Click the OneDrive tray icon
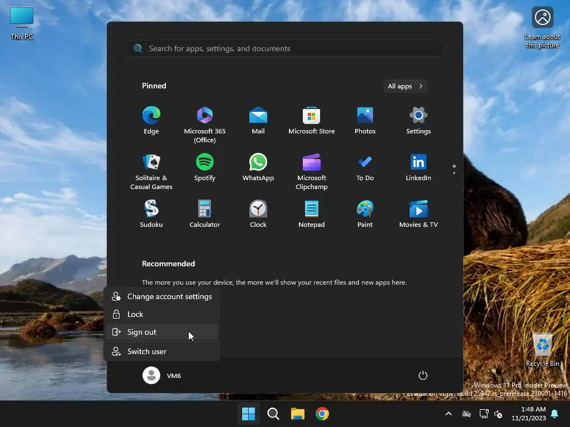 [x=466, y=414]
